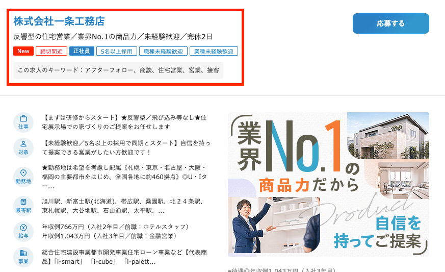Expand truncated station list 旭川駅、新富士駅
Image resolution: width=445 pixels, height=272 pixels.
pos(123,206)
